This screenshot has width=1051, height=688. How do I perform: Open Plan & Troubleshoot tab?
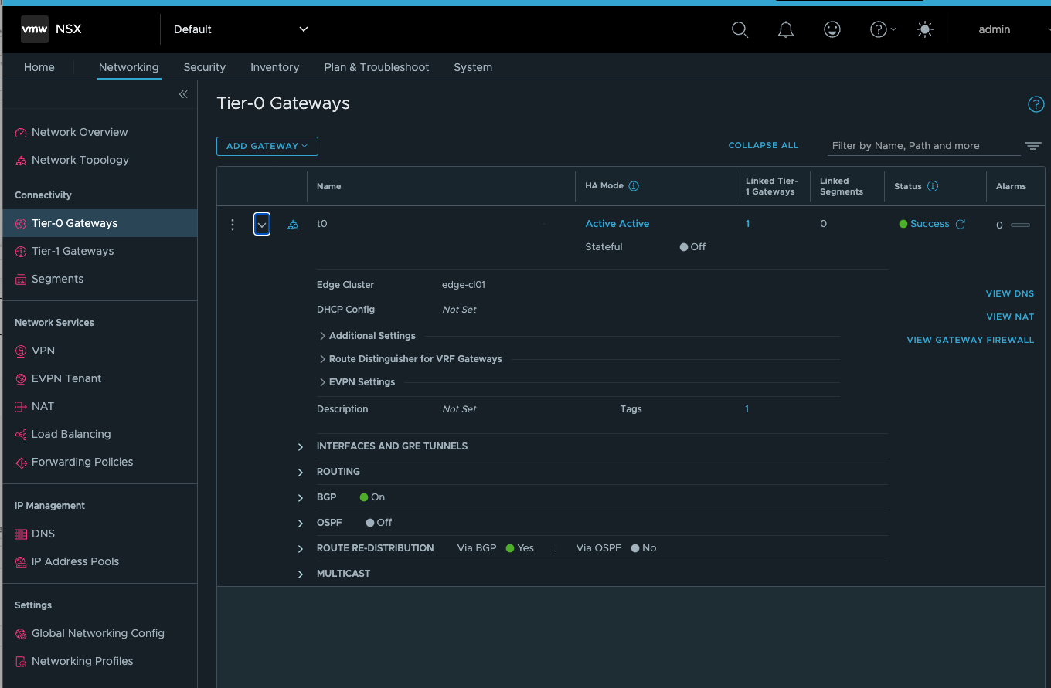pos(376,67)
